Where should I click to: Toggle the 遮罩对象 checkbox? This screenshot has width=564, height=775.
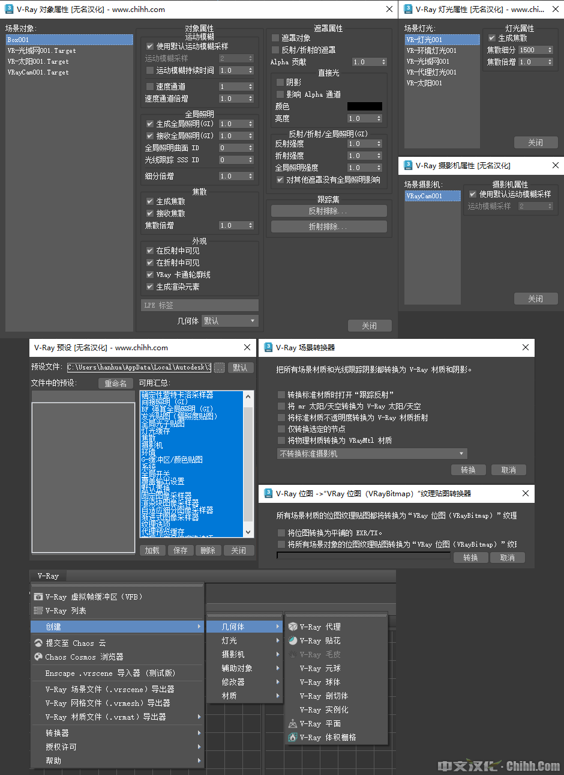tap(275, 38)
